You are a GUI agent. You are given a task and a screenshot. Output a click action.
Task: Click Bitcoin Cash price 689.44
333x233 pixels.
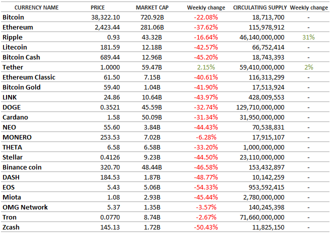pos(110,57)
